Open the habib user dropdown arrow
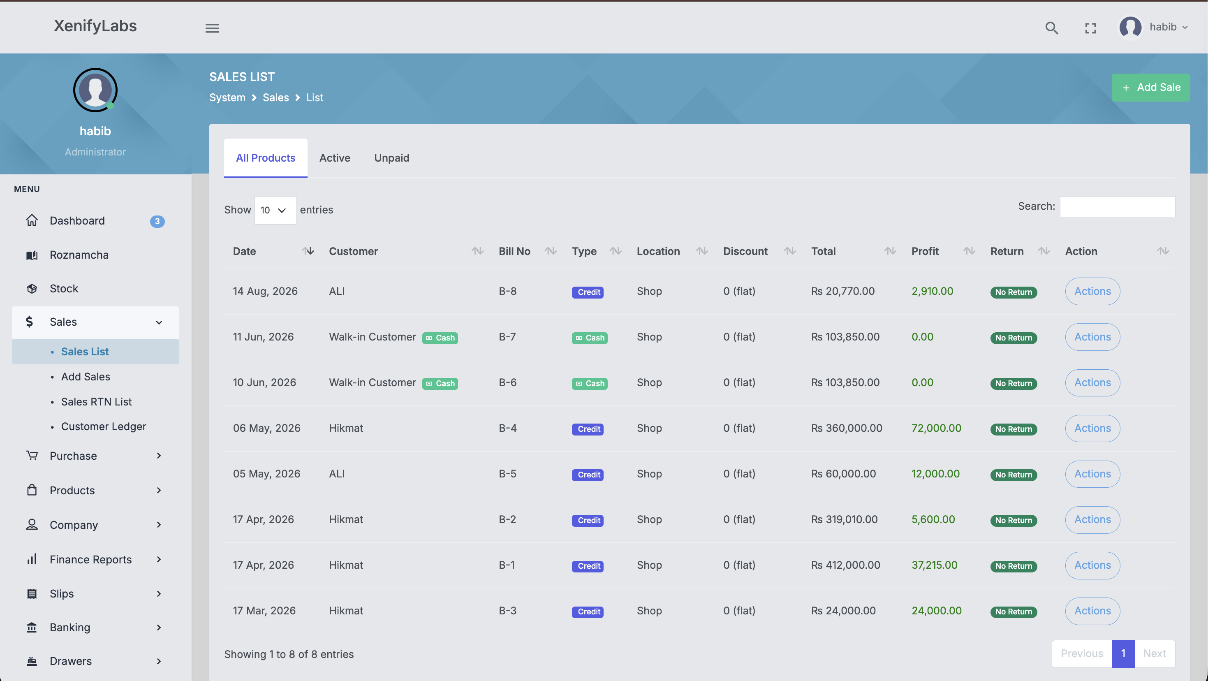 (1185, 28)
